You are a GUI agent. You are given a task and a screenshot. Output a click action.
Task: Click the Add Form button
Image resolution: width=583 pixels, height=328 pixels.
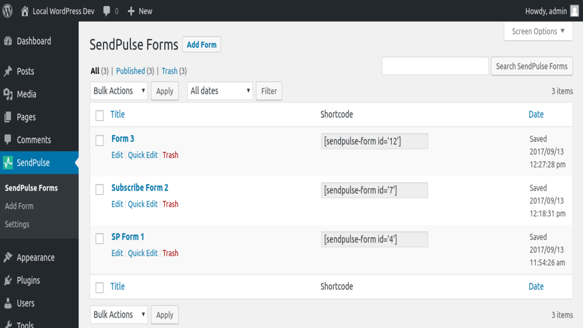201,44
